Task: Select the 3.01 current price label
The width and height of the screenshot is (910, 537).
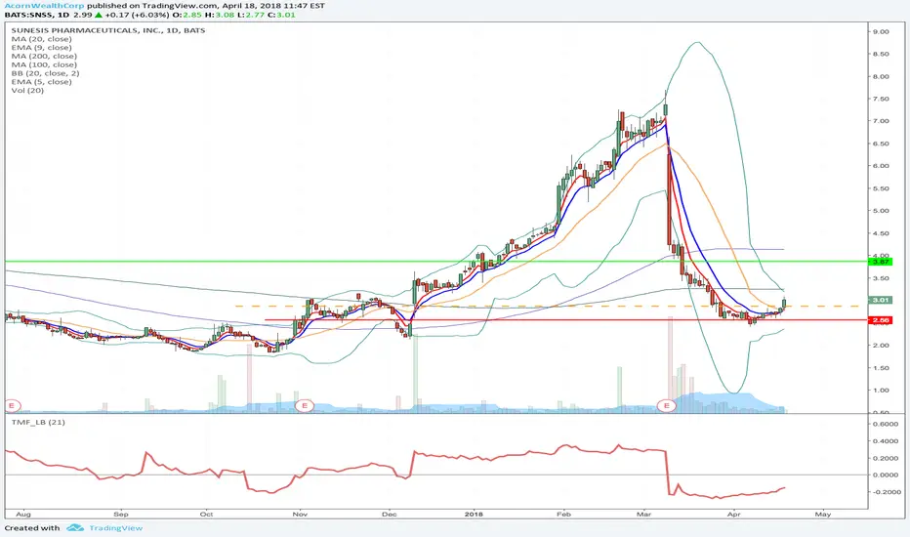Action: 881,300
